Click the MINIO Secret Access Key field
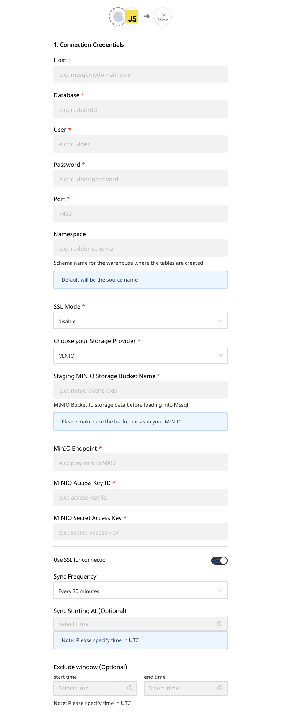Viewport: 308px width, 716px height. (140, 532)
